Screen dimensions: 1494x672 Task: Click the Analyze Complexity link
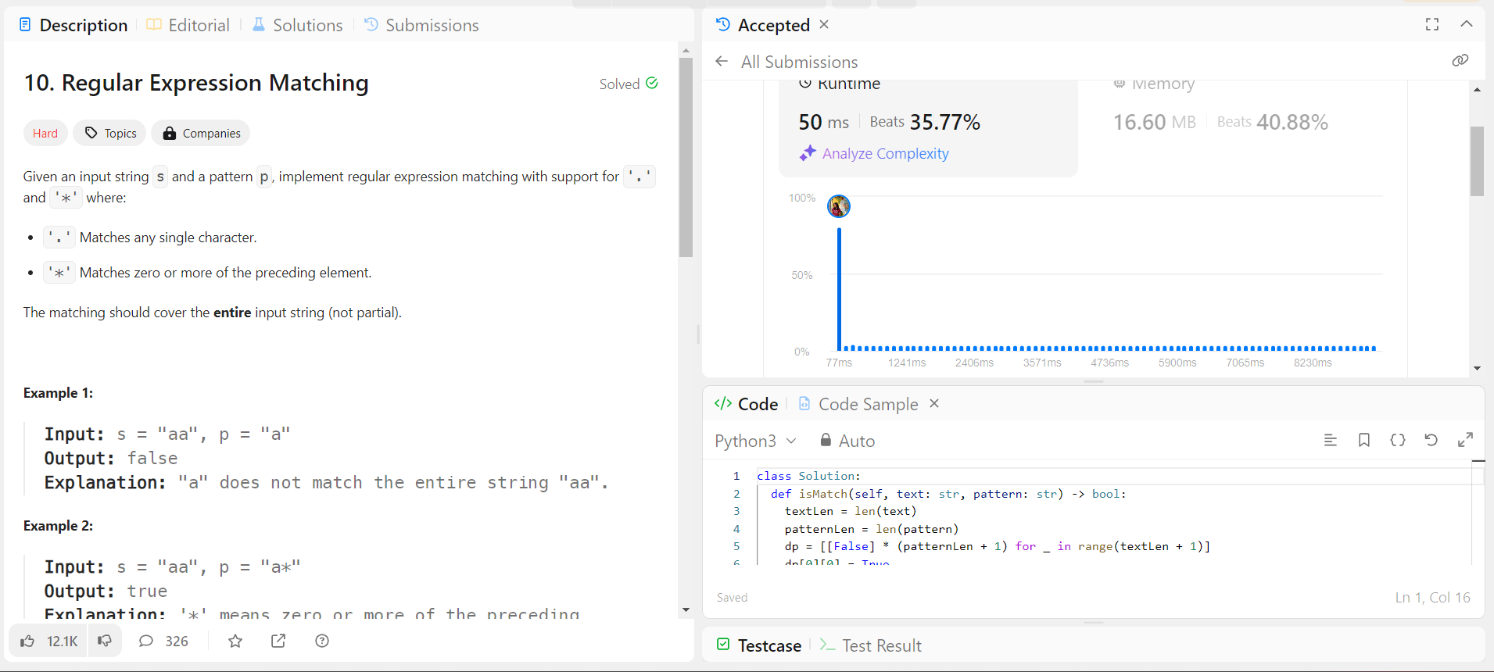pyautogui.click(x=885, y=154)
